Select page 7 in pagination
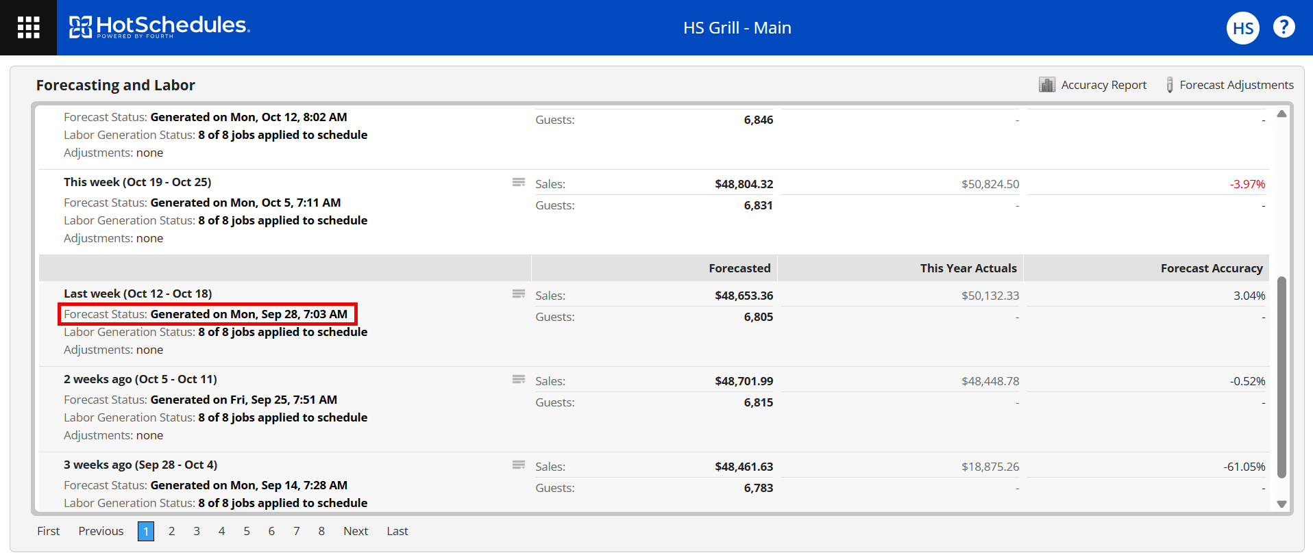 pyautogui.click(x=297, y=531)
